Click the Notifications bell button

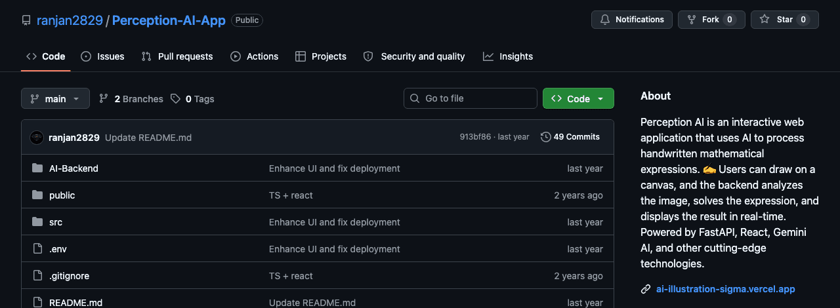(x=632, y=20)
